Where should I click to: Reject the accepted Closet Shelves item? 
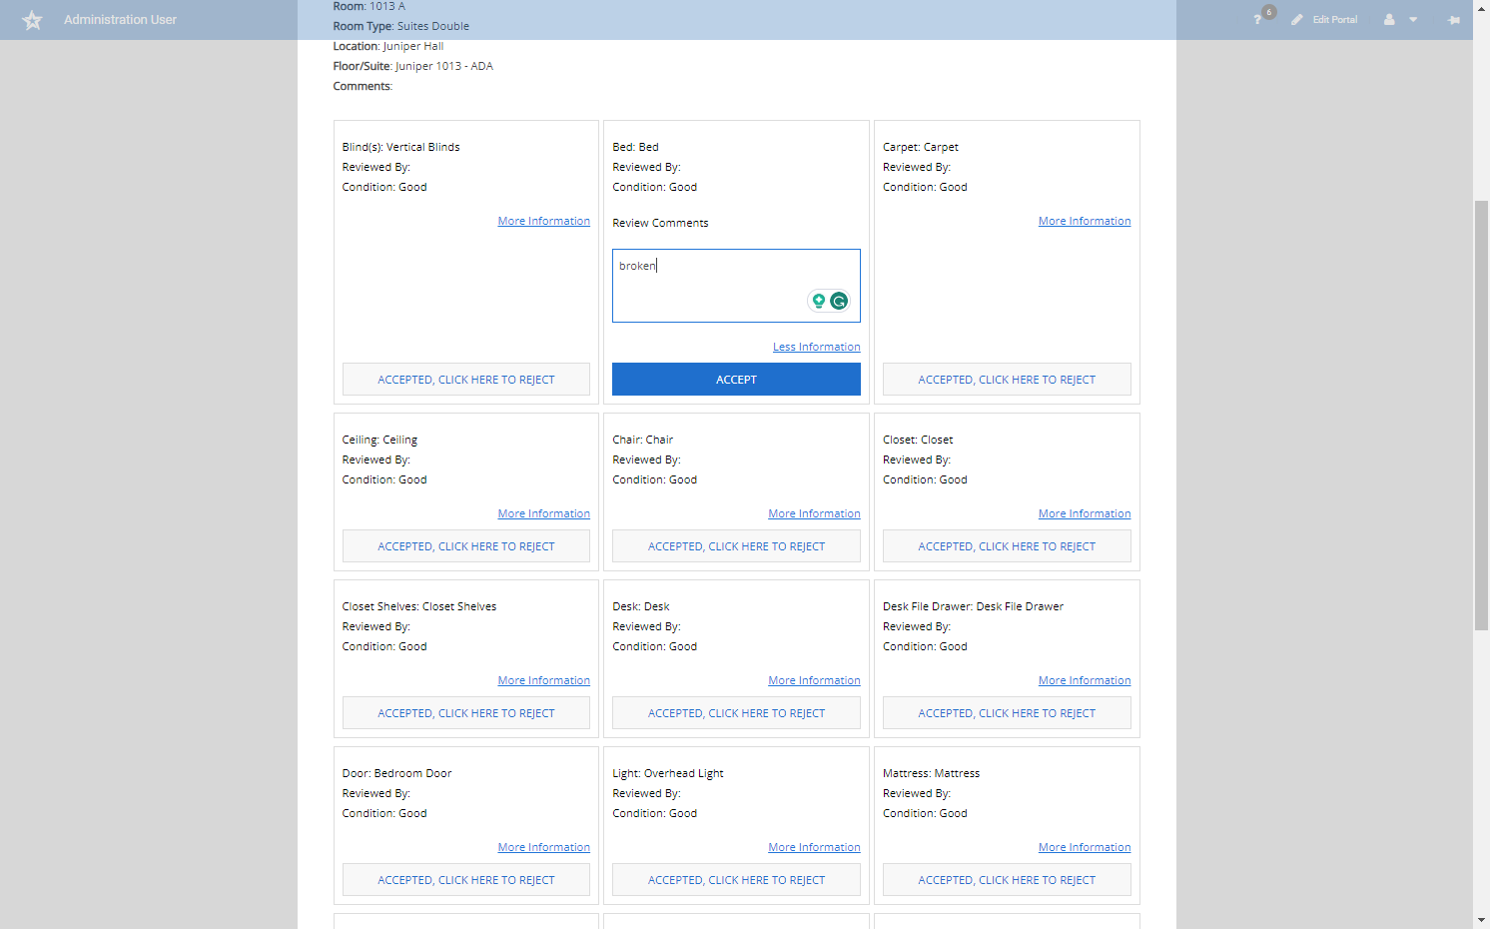click(466, 713)
